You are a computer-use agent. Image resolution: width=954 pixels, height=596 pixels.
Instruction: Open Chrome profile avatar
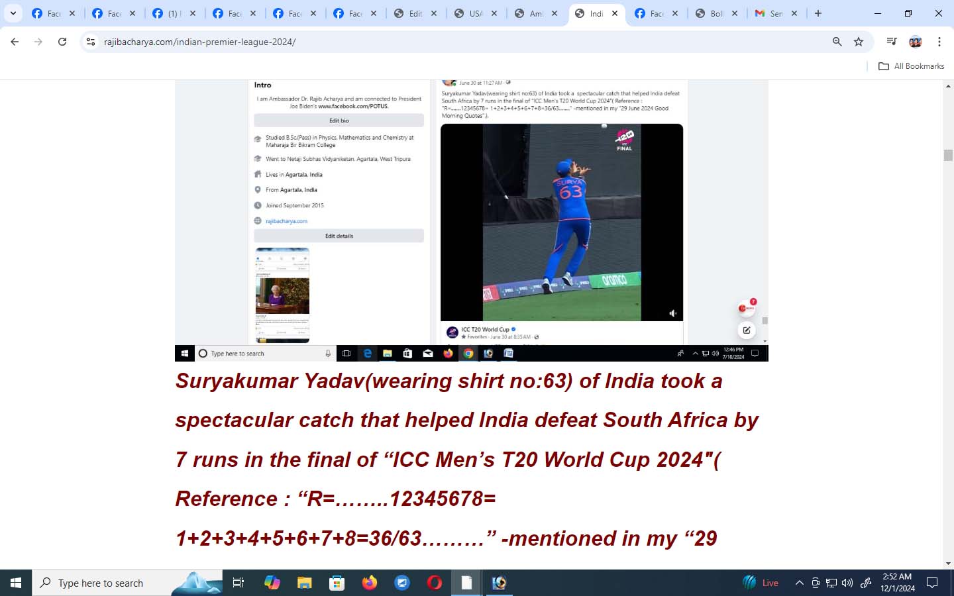pos(916,42)
